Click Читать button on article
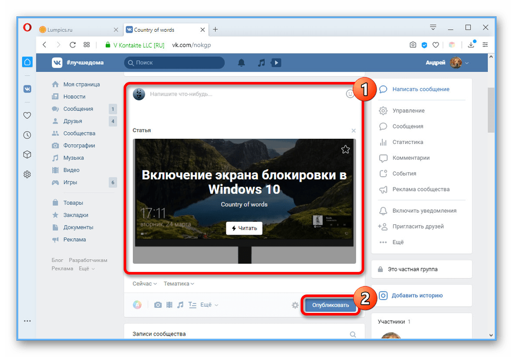513x357 pixels. (x=244, y=228)
